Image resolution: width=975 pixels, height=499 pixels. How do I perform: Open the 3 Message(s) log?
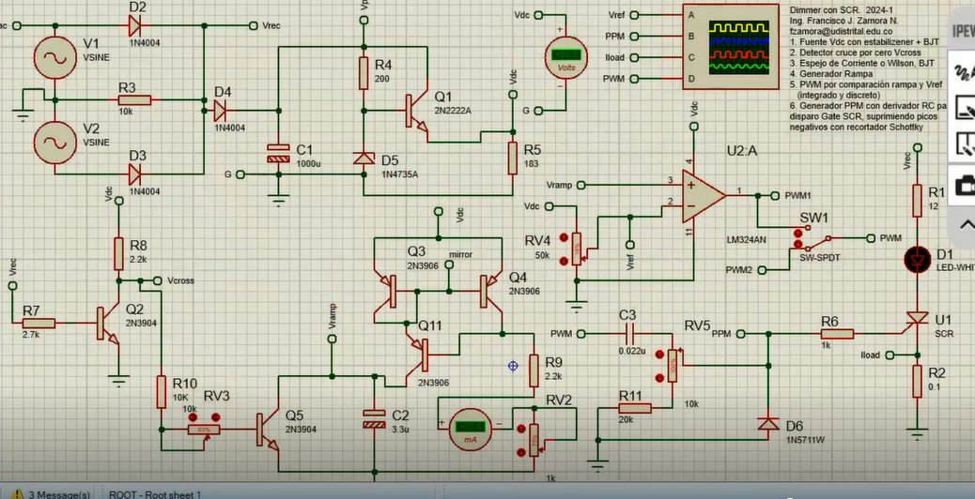point(59,494)
